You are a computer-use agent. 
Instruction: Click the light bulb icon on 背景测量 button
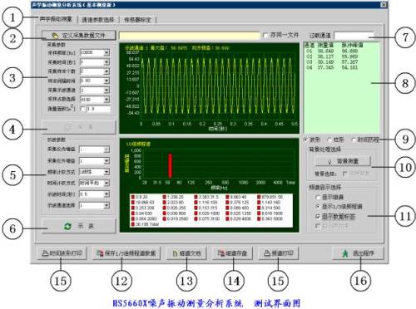[x=329, y=161]
